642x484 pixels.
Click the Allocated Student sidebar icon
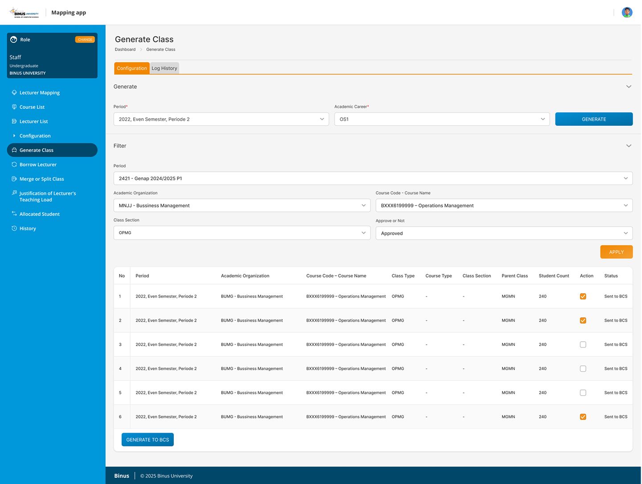tap(14, 214)
